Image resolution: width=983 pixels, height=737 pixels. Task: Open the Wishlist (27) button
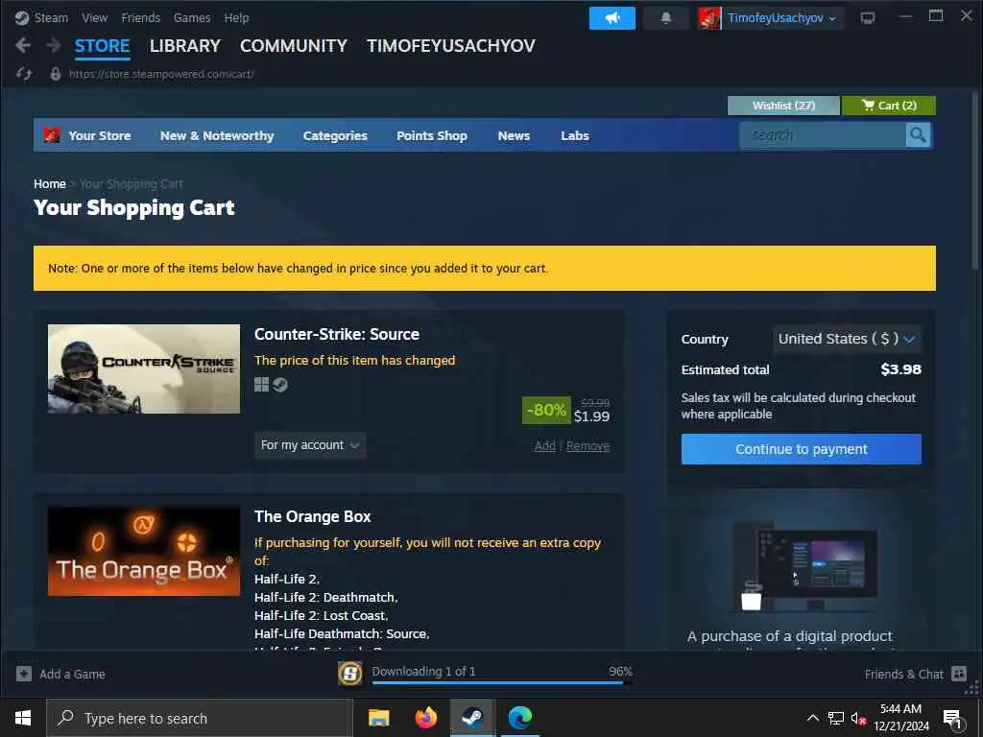[783, 106]
